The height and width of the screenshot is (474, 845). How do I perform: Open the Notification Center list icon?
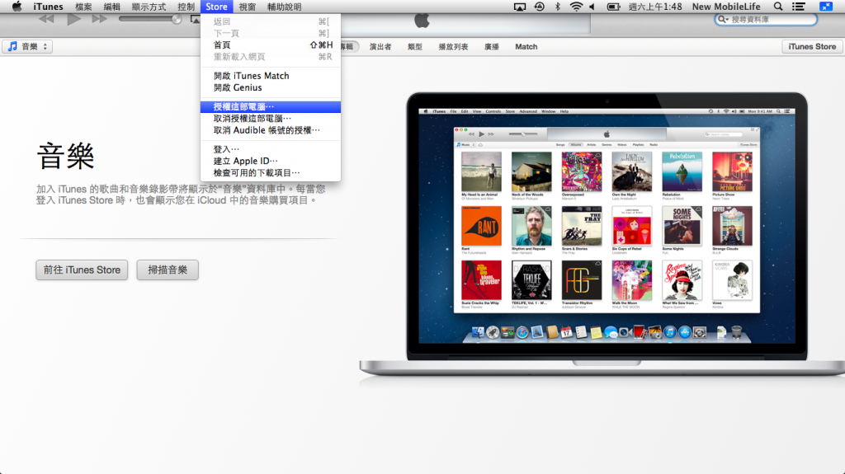click(x=797, y=7)
